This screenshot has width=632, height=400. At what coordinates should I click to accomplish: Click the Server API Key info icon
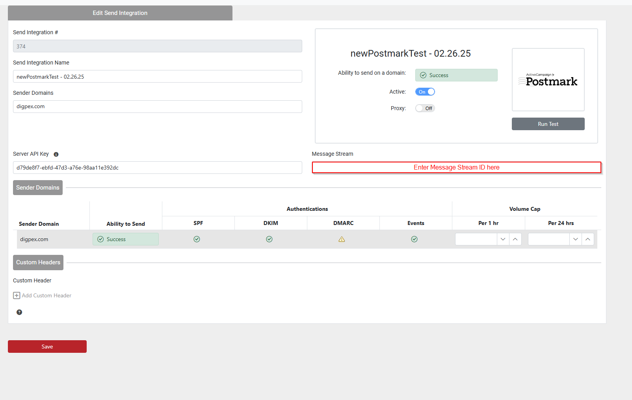56,154
